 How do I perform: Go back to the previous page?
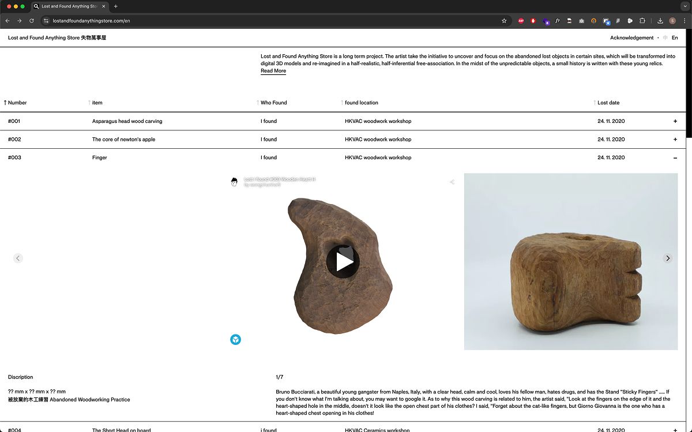[x=7, y=21]
